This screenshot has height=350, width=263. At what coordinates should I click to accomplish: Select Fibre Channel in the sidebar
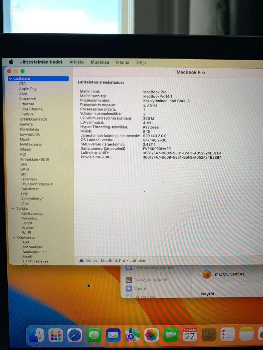[x=32, y=109]
